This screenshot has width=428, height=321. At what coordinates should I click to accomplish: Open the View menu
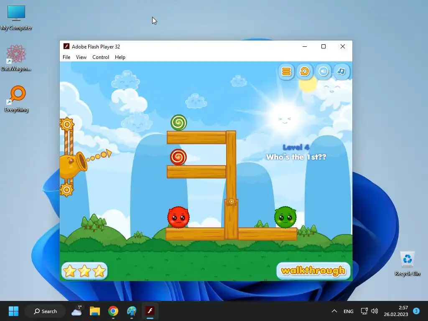[x=81, y=57]
